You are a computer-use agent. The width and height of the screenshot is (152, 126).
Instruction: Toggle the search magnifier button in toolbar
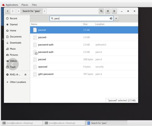pos(101,11)
